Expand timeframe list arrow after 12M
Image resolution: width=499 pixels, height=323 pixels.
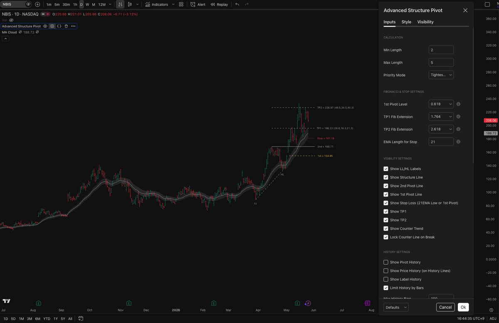111,4
